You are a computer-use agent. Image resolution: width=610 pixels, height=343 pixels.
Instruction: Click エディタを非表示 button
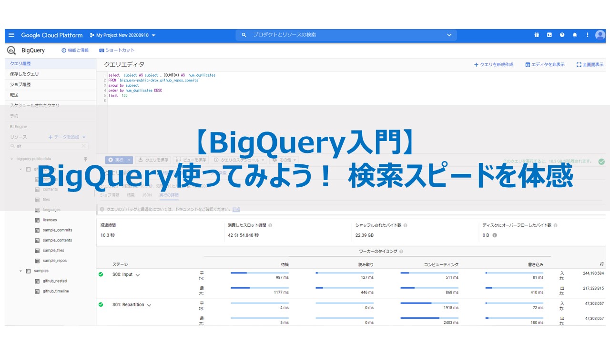[x=545, y=64]
